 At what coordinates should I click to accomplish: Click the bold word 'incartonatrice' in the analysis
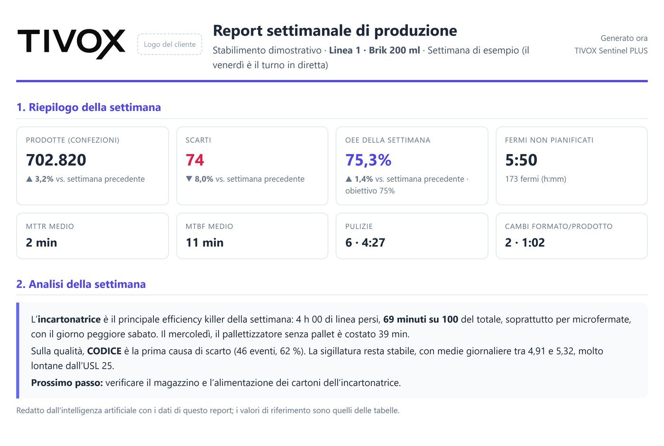[x=69, y=319]
